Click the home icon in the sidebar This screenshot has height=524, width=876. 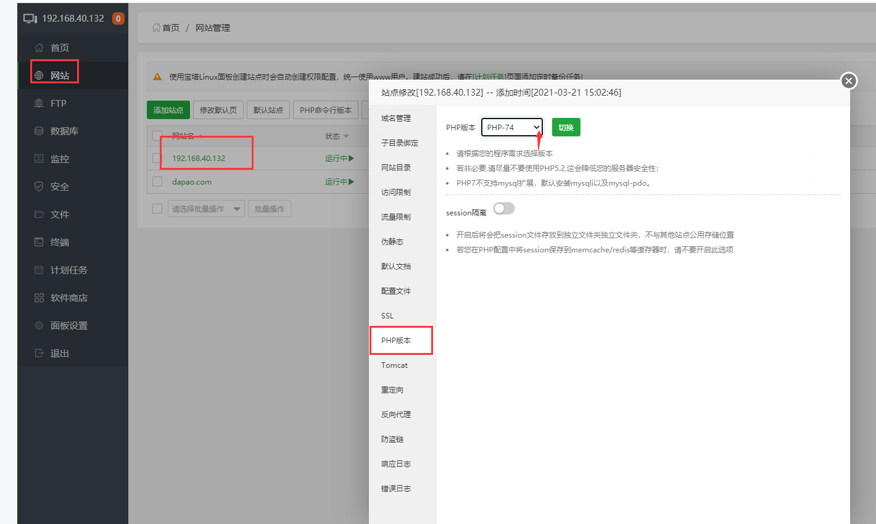click(39, 48)
